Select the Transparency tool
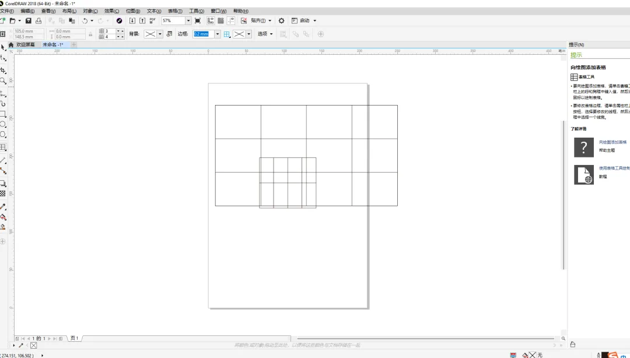Screen dimensions: 630x358 tap(3, 194)
